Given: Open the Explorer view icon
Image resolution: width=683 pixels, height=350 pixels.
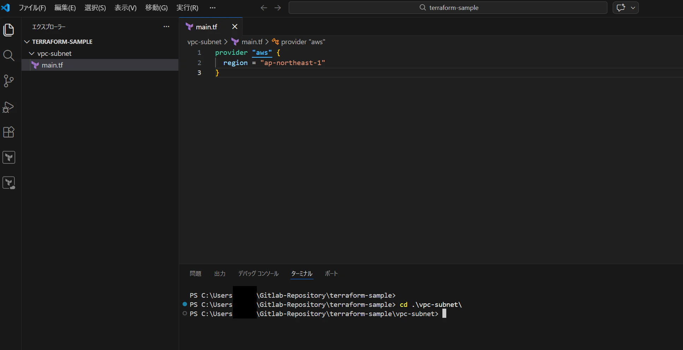Looking at the screenshot, I should click(8, 30).
